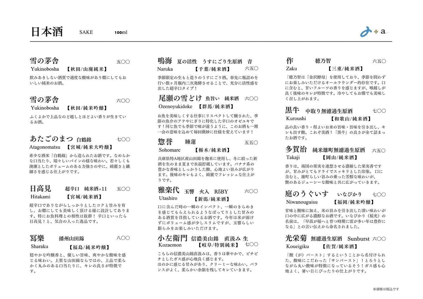Click the 100ml serving size label
The image size is (423, 299).
[121, 32]
